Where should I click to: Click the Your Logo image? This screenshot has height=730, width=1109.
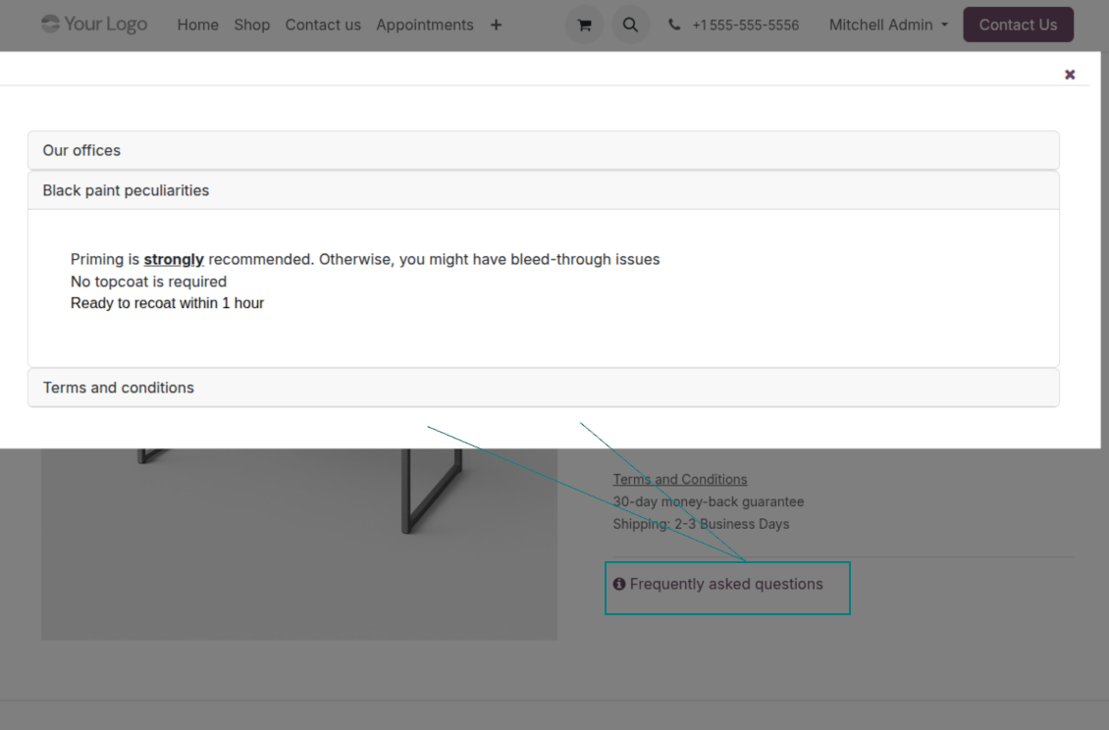pyautogui.click(x=94, y=25)
